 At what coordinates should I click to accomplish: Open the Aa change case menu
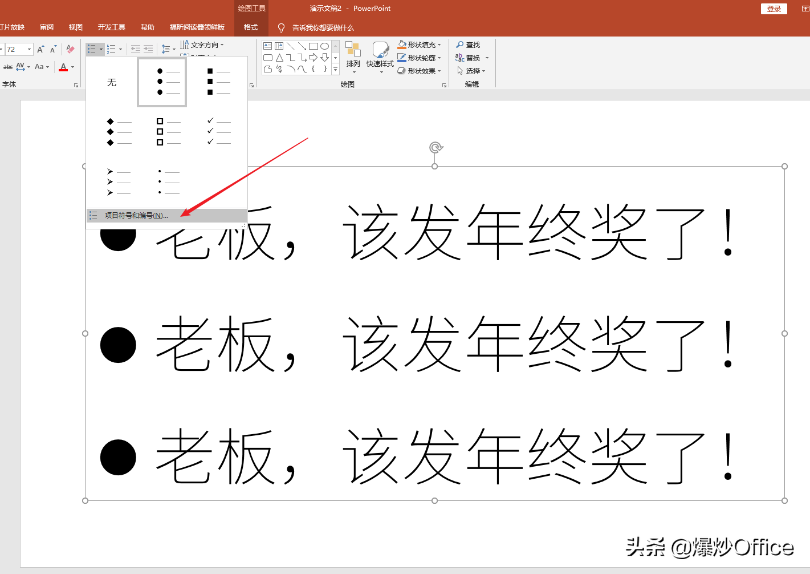42,67
